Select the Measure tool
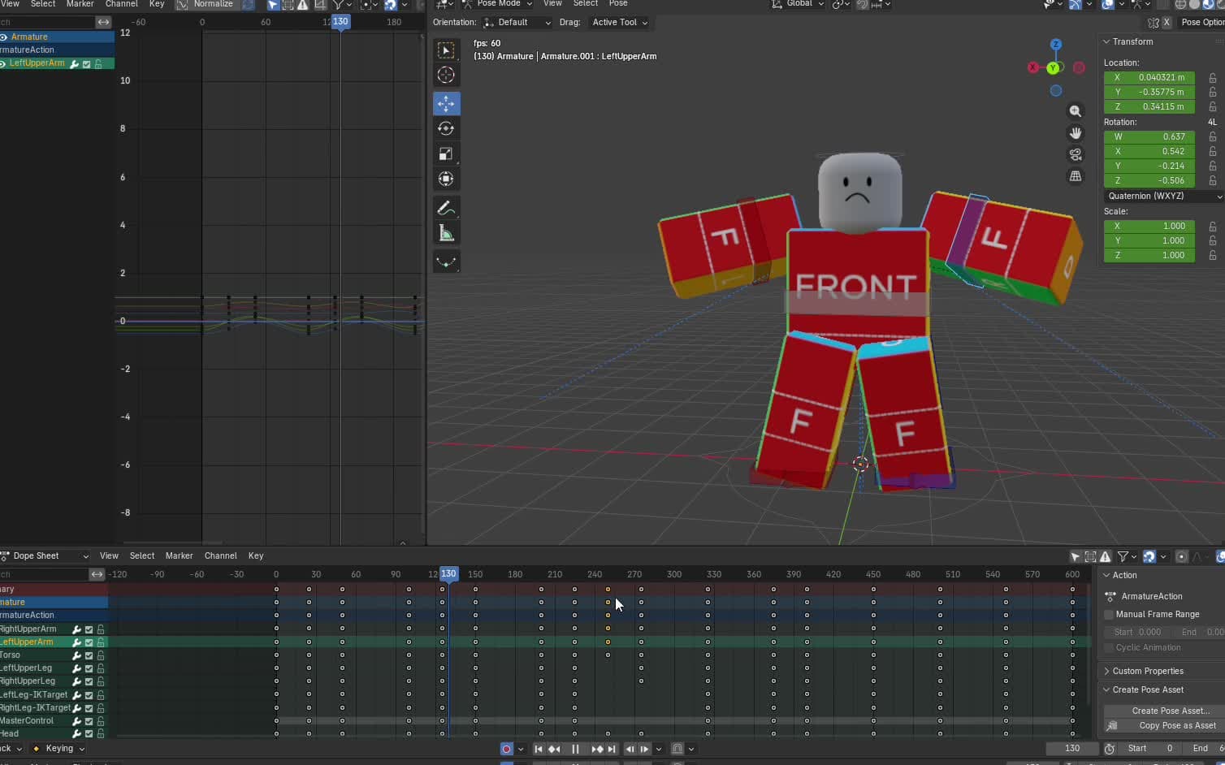Viewport: 1225px width, 765px height. (446, 234)
